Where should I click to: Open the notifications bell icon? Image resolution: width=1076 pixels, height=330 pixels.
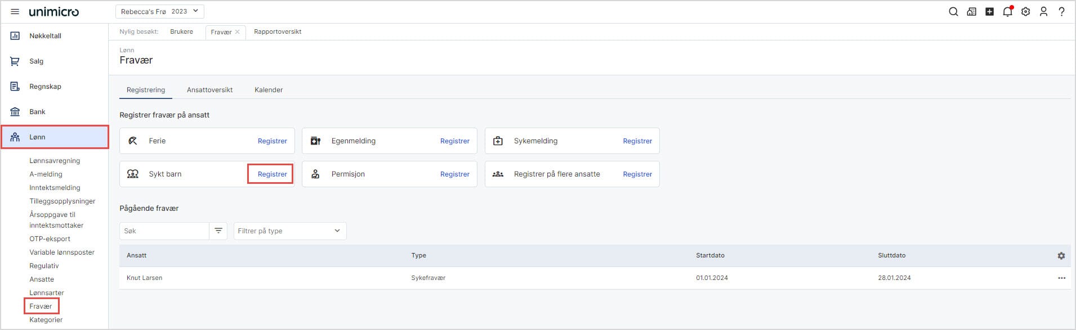pos(1007,12)
